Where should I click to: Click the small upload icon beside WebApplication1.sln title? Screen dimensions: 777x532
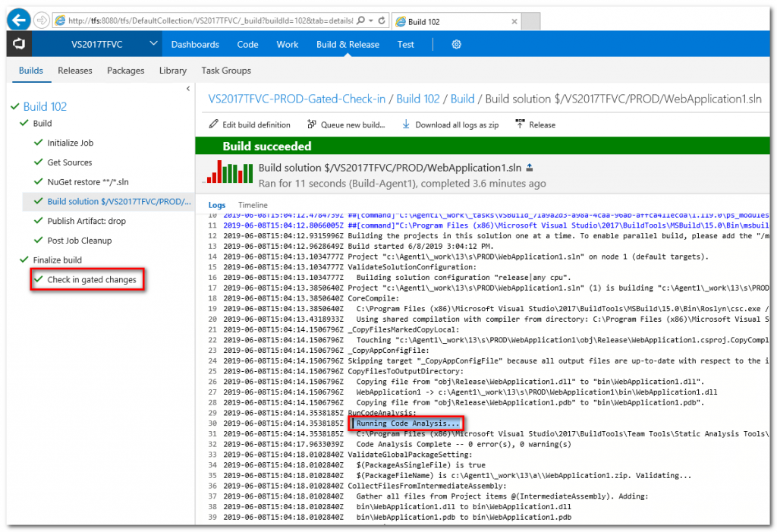pos(530,168)
